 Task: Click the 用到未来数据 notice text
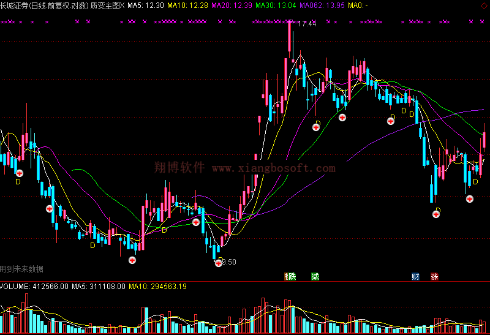tap(22, 268)
